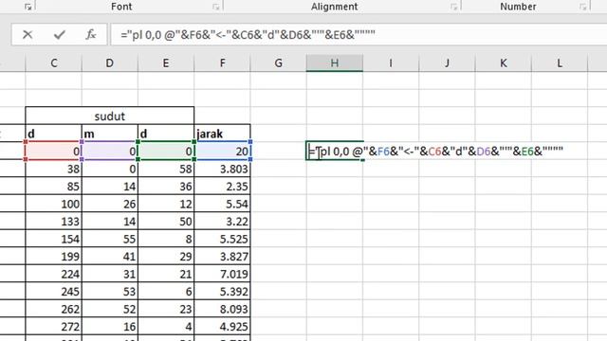The image size is (607, 341).
Task: Select cell with jarak value 4.925
Action: click(x=222, y=326)
